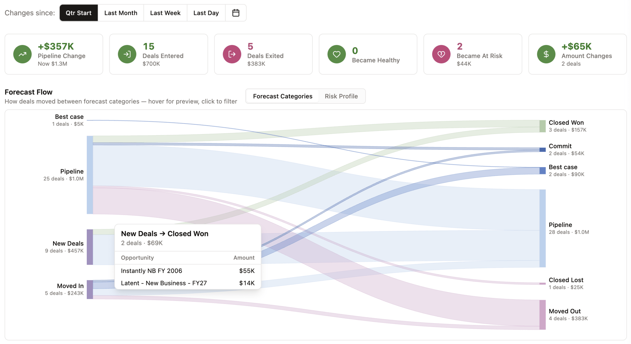Filter by the New Deals source node
This screenshot has height=344, width=631.
(90, 247)
